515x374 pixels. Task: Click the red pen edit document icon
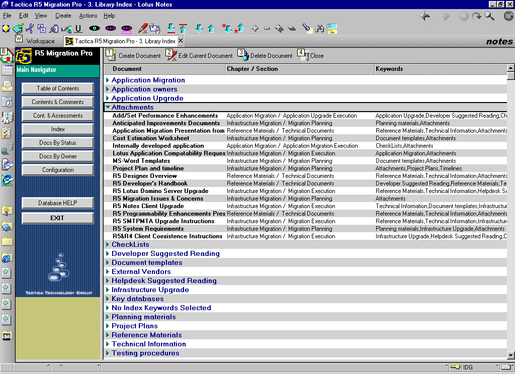click(142, 29)
